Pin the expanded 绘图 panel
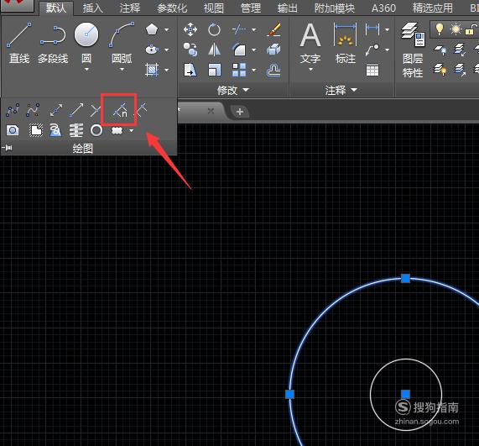Image resolution: width=479 pixels, height=446 pixels. (7, 148)
